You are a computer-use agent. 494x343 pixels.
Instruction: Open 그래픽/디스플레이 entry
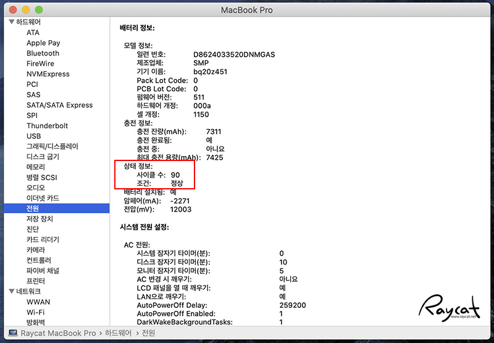click(x=52, y=146)
